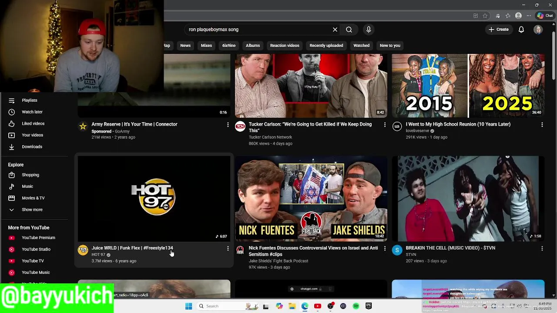The width and height of the screenshot is (557, 313).
Task: Open STVN channel name link
Action: [x=411, y=255]
